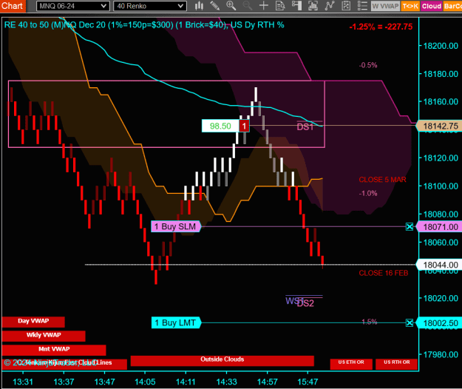The width and height of the screenshot is (462, 389).
Task: Open the data box document icon
Action: (x=280, y=6)
